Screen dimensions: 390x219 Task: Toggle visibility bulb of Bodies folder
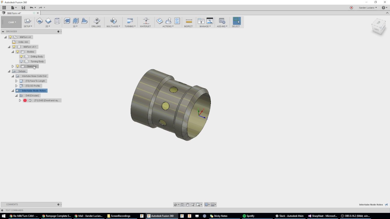tap(17, 52)
